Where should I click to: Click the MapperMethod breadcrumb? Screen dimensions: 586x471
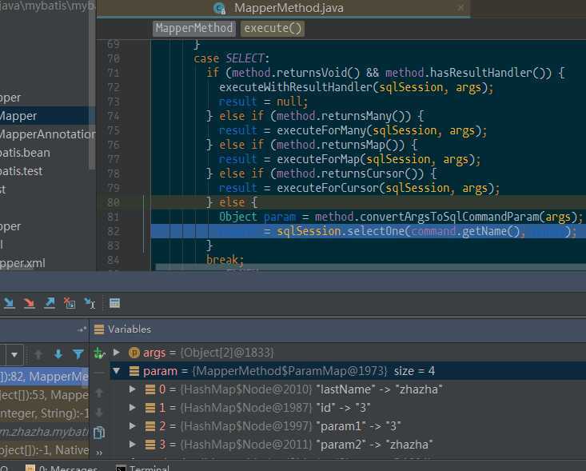(x=194, y=29)
